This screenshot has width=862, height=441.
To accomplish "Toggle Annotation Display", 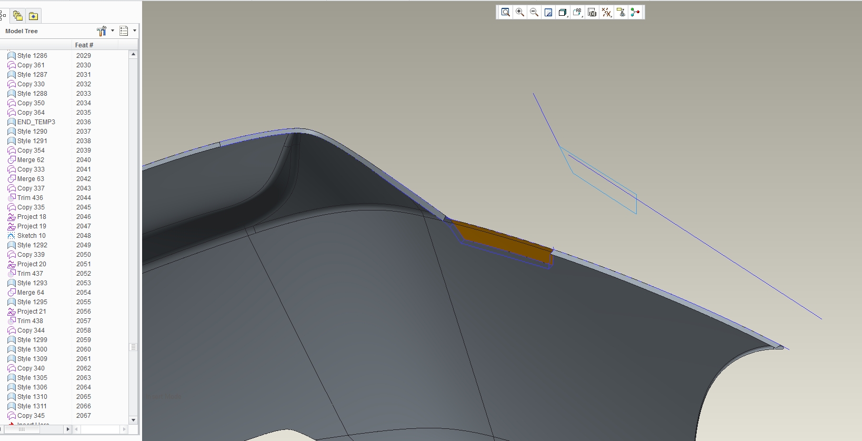I will point(621,13).
